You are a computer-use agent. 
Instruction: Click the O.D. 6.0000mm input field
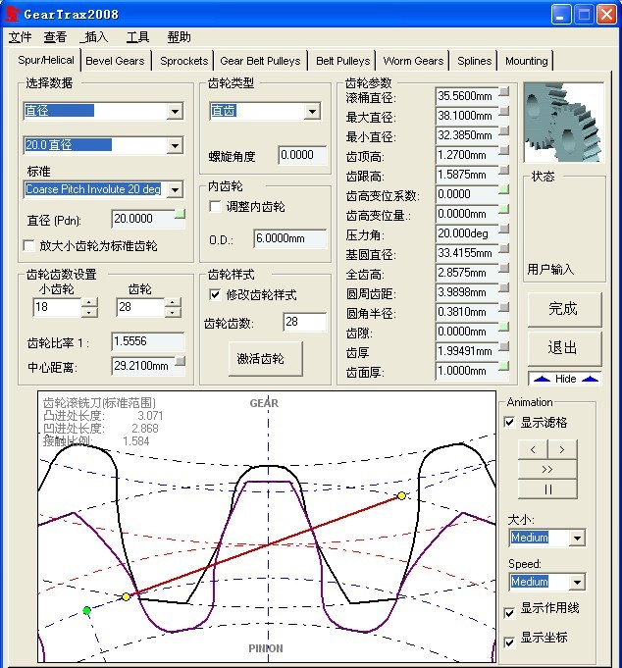point(290,238)
